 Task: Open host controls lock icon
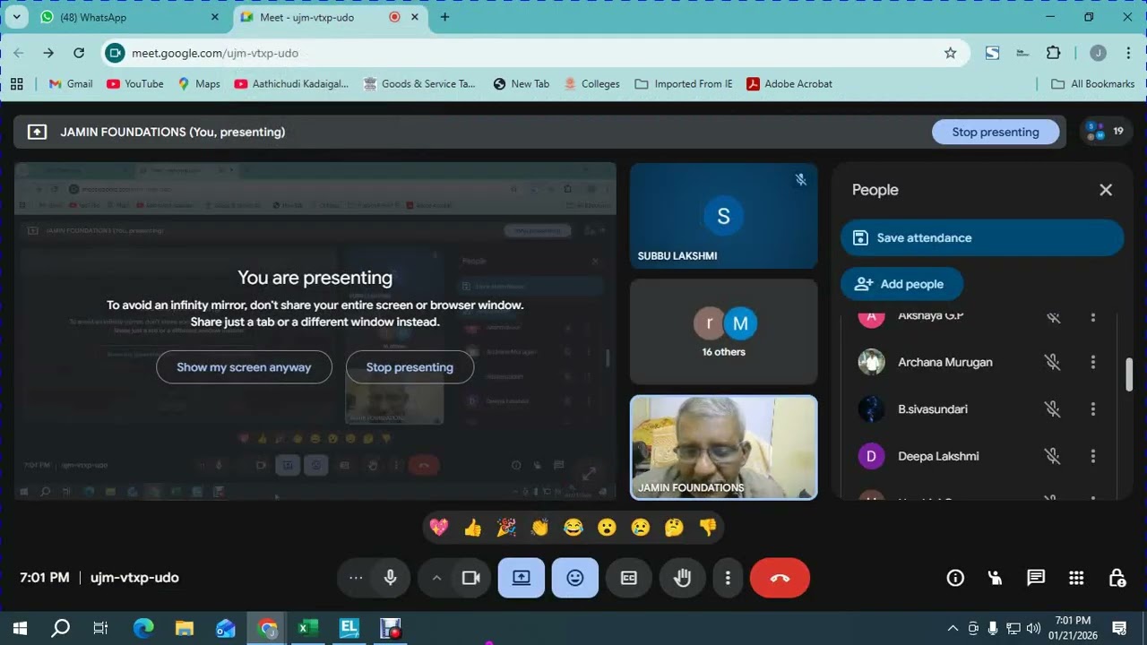1117,578
